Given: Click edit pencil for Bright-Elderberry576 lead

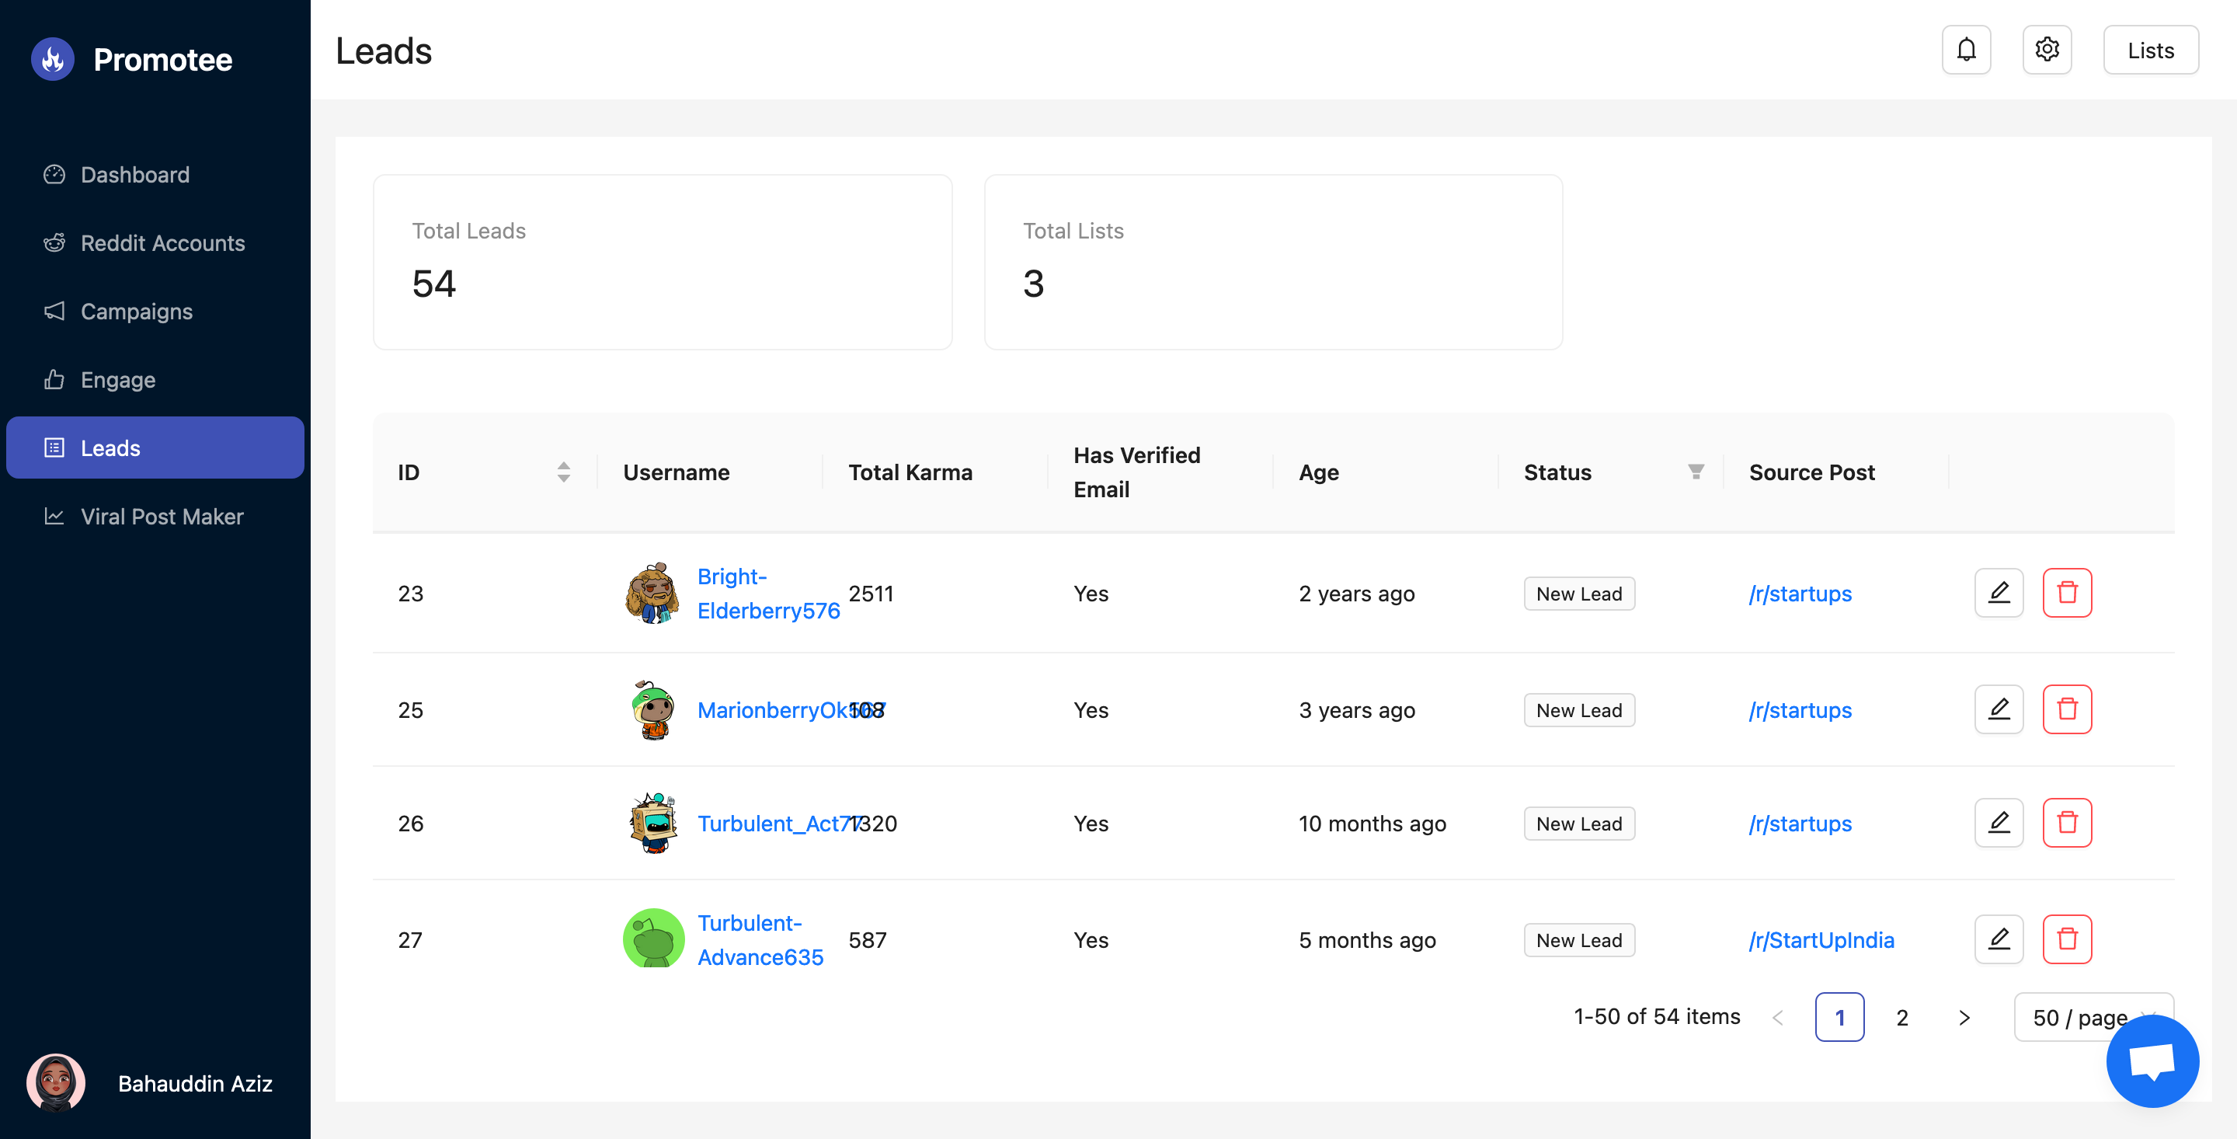Looking at the screenshot, I should point(1999,594).
